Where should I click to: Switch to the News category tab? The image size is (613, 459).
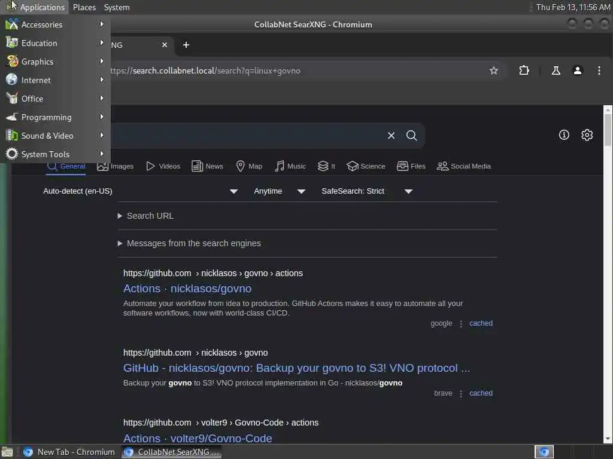(207, 166)
